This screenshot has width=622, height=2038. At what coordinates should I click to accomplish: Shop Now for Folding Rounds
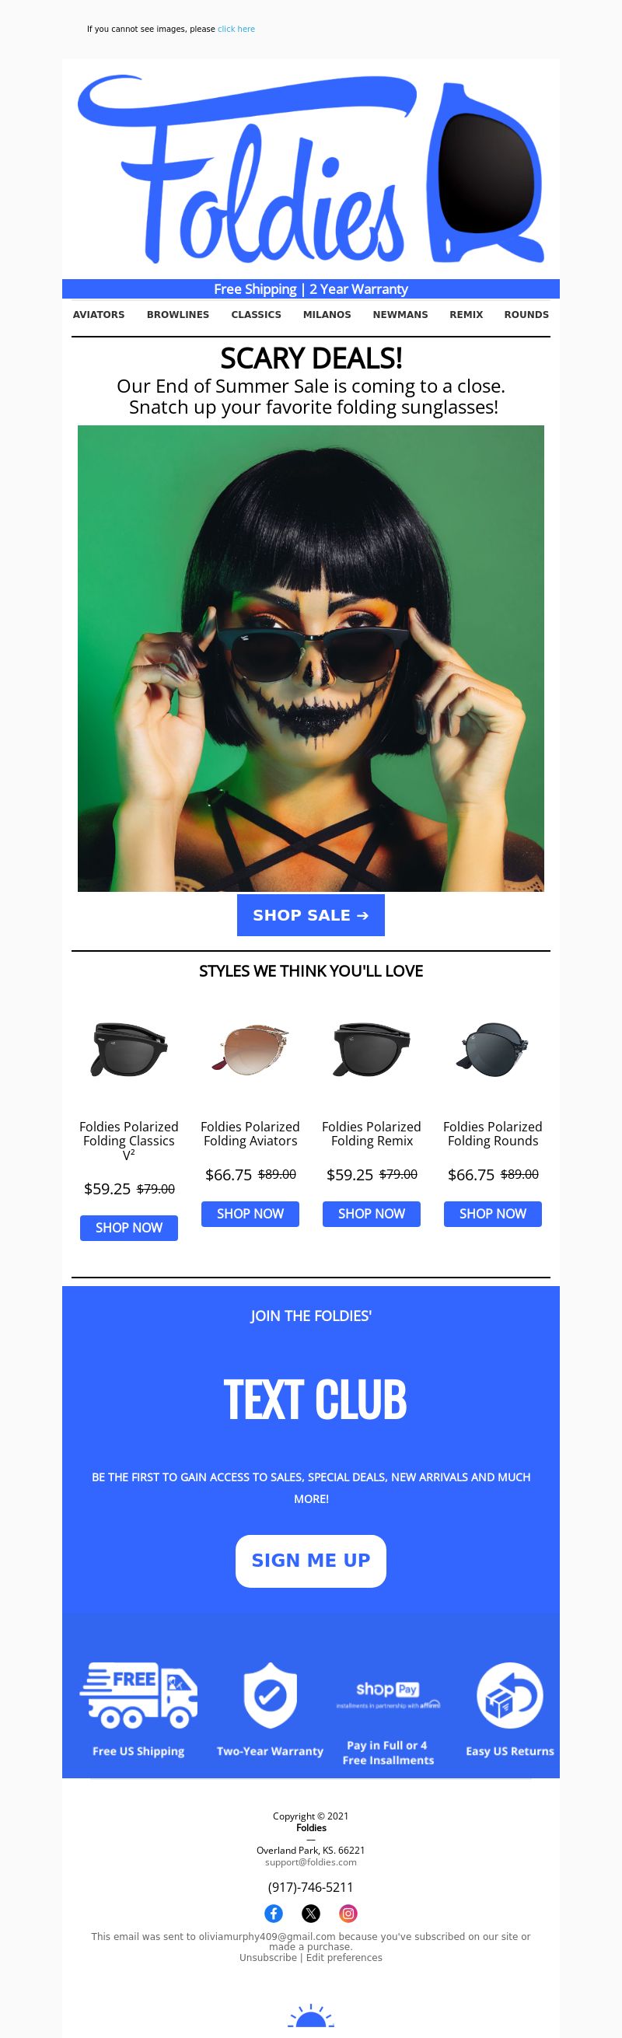493,1214
